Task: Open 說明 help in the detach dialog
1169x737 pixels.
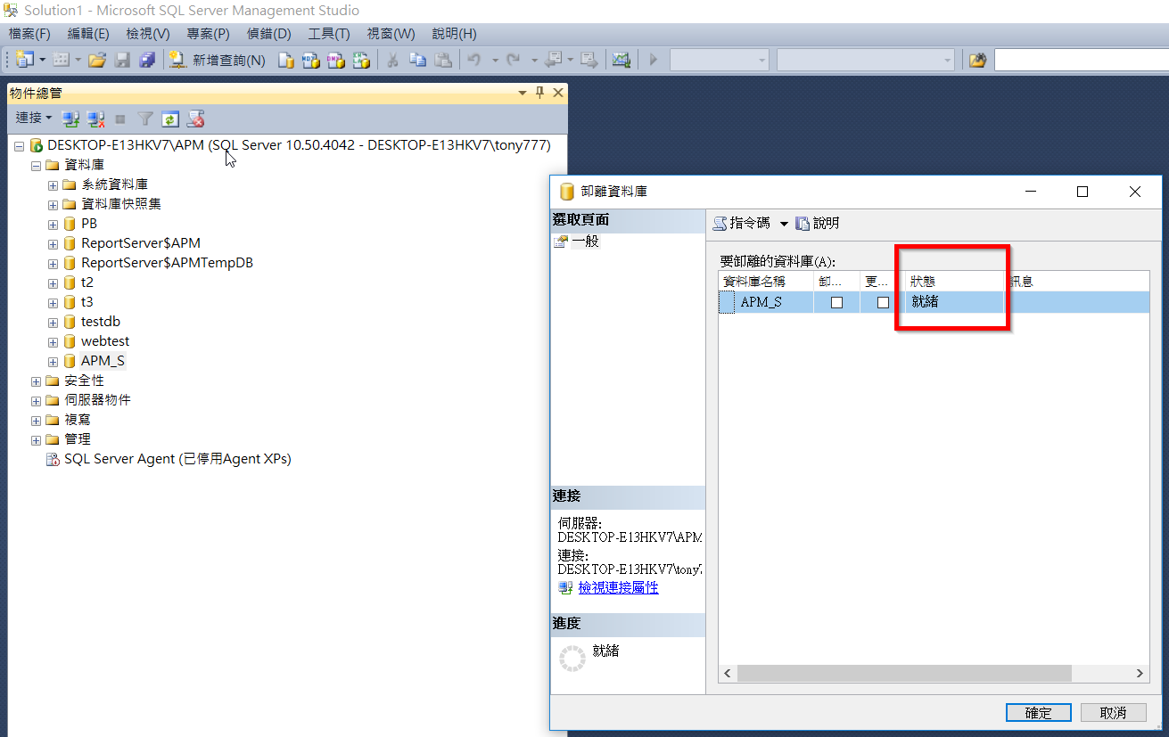Action: tap(817, 224)
